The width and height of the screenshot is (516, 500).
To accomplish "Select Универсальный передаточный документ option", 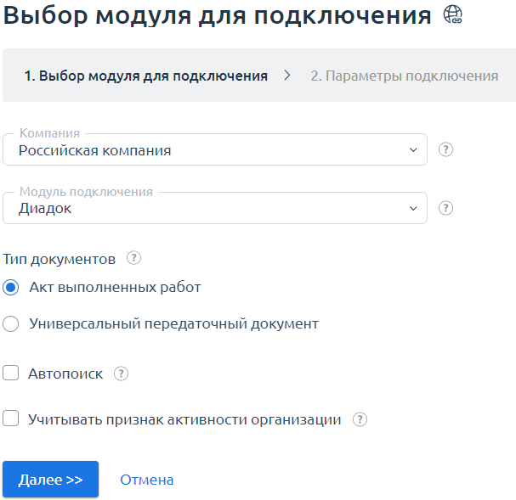I will [x=11, y=323].
